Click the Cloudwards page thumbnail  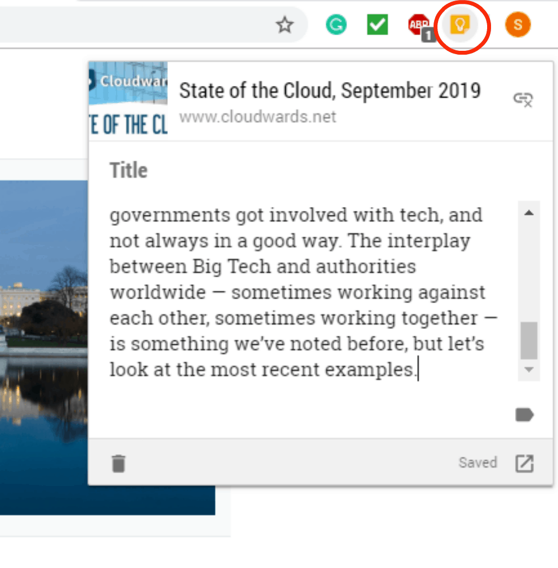click(x=128, y=99)
